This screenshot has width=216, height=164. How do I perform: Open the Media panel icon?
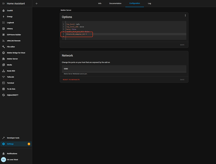[3, 65]
